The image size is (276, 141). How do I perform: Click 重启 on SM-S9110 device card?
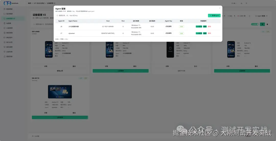click(74, 113)
